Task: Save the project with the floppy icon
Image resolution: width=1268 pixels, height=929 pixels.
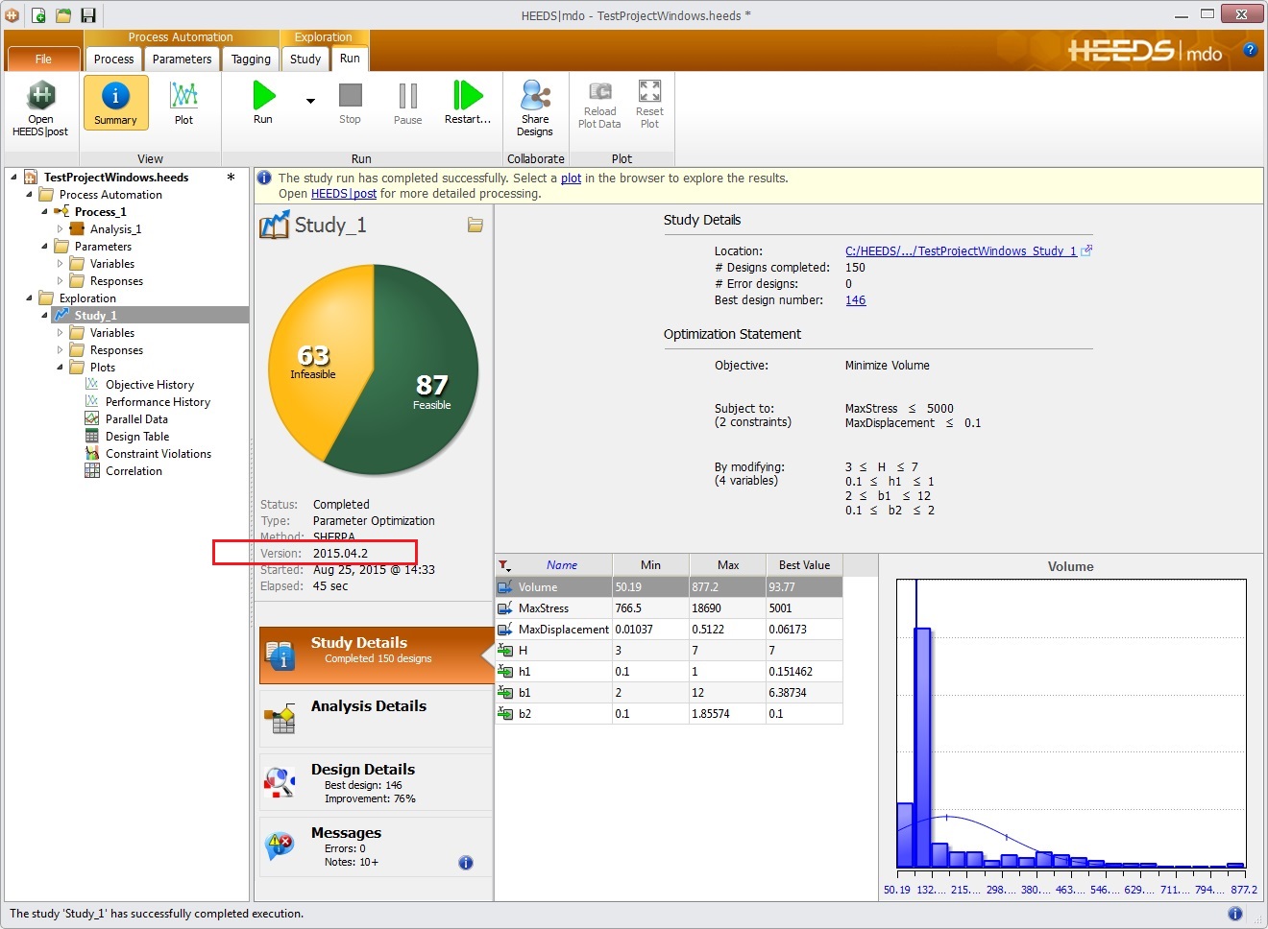Action: coord(88,15)
